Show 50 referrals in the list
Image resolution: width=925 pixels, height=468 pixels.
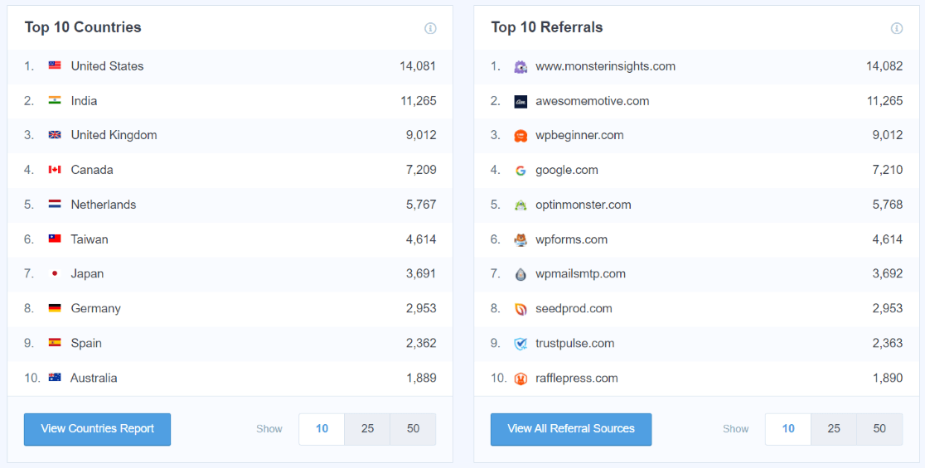click(879, 429)
